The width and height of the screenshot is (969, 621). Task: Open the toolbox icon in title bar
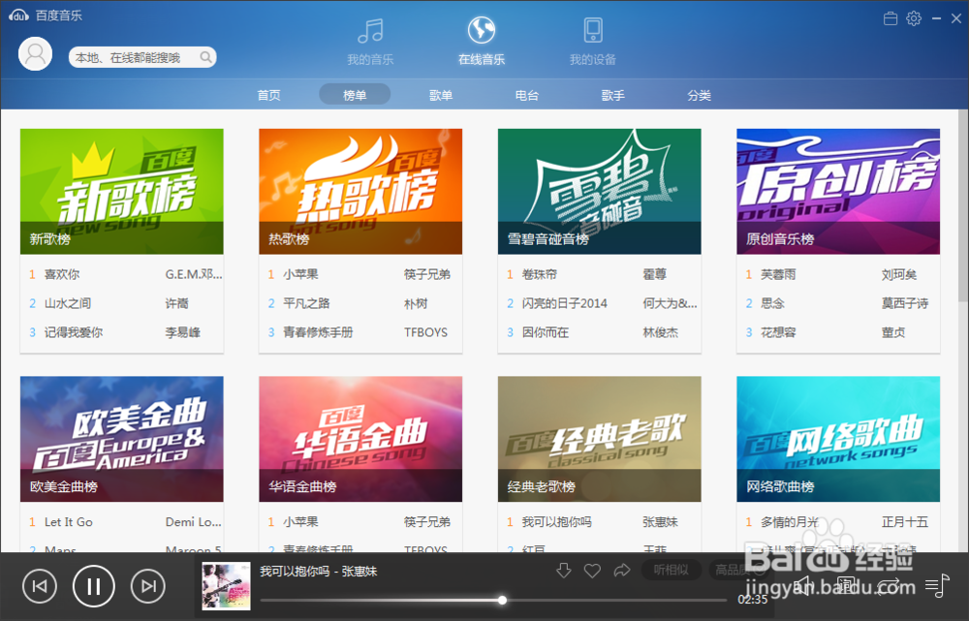tap(890, 18)
